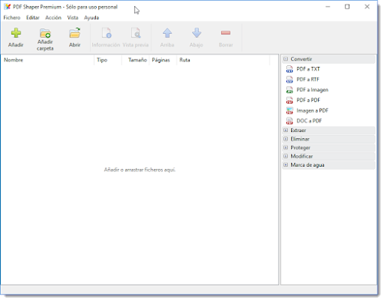This screenshot has height=301, width=384.
Task: Click the Arriba up arrow icon
Action: 167,33
